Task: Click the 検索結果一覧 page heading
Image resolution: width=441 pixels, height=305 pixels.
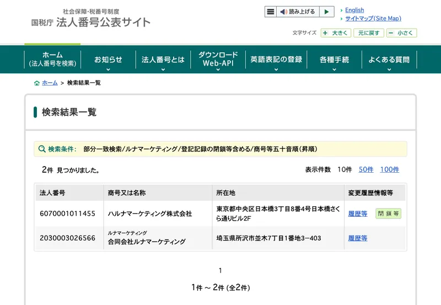Action: coord(69,112)
